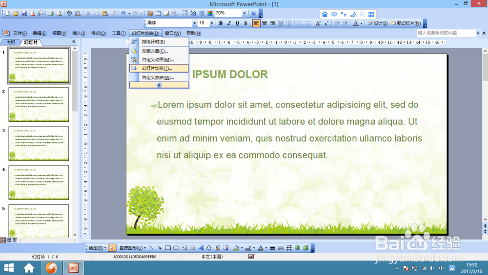
Task: Choose 幻灯片切换(T) from the menu
Action: (159, 68)
